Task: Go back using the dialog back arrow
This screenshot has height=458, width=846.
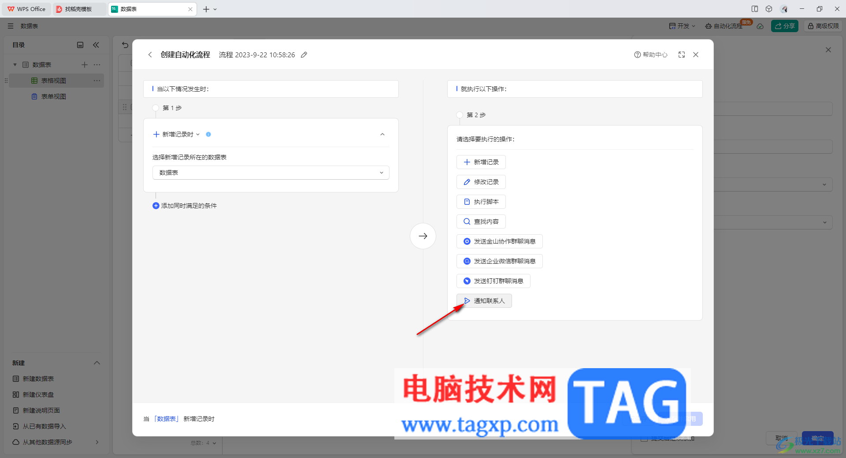Action: pyautogui.click(x=150, y=55)
